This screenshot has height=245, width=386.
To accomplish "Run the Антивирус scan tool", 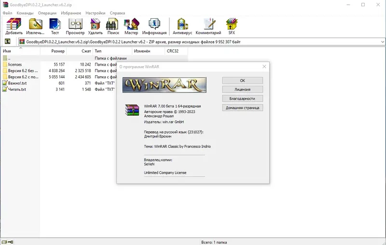I will [x=182, y=24].
